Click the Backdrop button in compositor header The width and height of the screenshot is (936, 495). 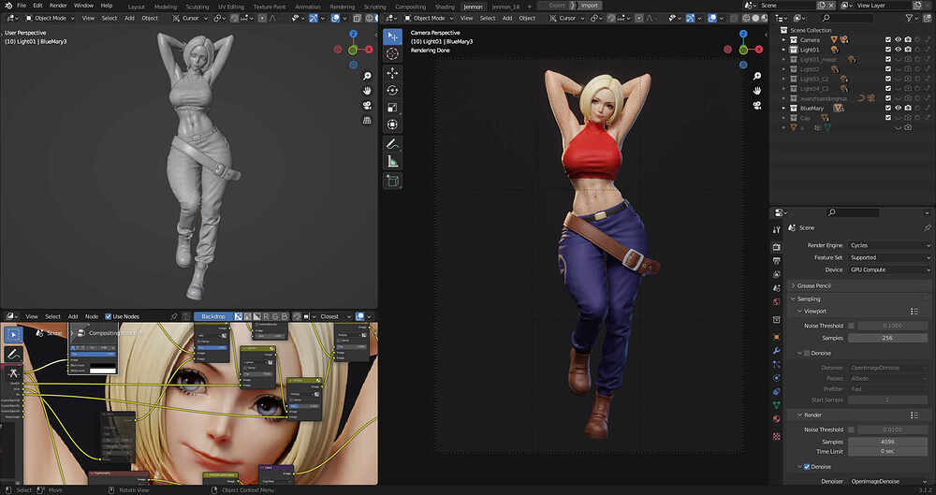(x=213, y=316)
